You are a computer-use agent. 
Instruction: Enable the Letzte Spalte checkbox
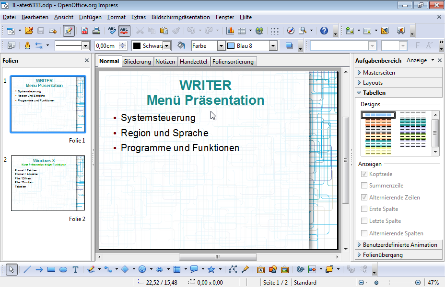pos(364,221)
